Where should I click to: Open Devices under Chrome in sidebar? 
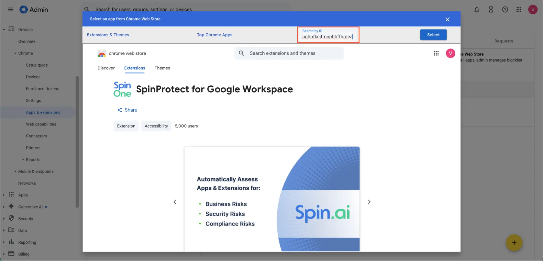[33, 77]
